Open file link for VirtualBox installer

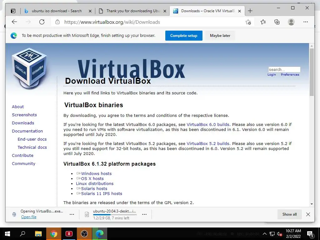click(29, 217)
